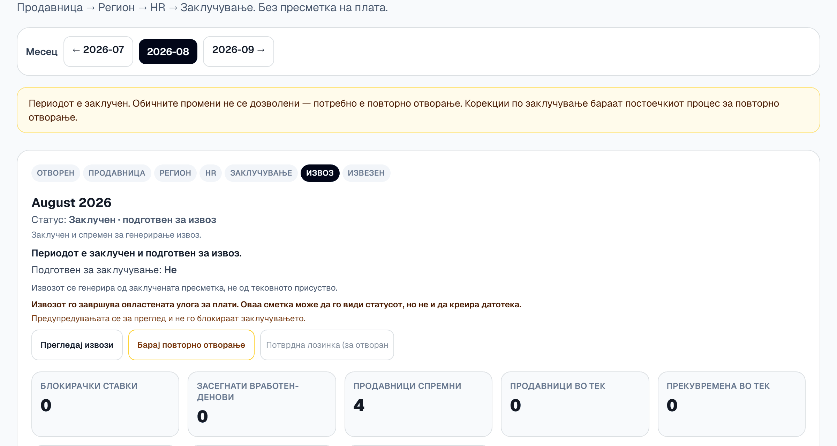Click bold note Извозот го завршува овластената улога
Image resolution: width=837 pixels, height=446 pixels.
276,304
